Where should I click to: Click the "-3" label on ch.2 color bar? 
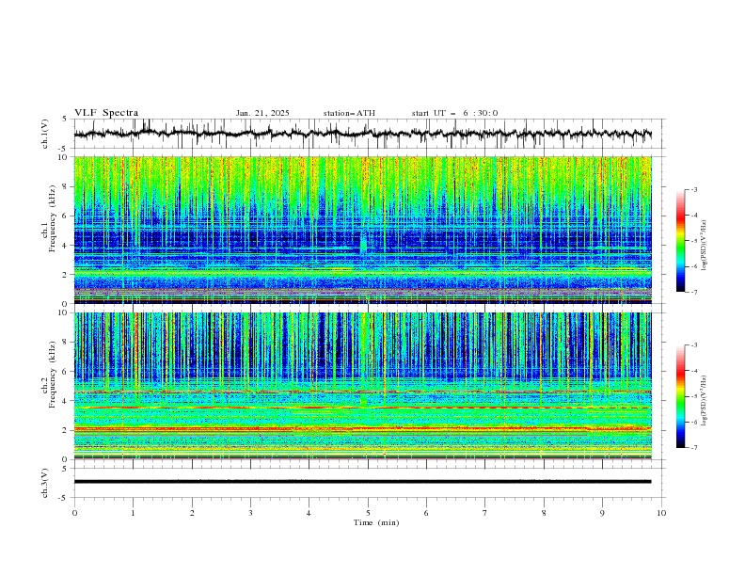click(x=694, y=345)
